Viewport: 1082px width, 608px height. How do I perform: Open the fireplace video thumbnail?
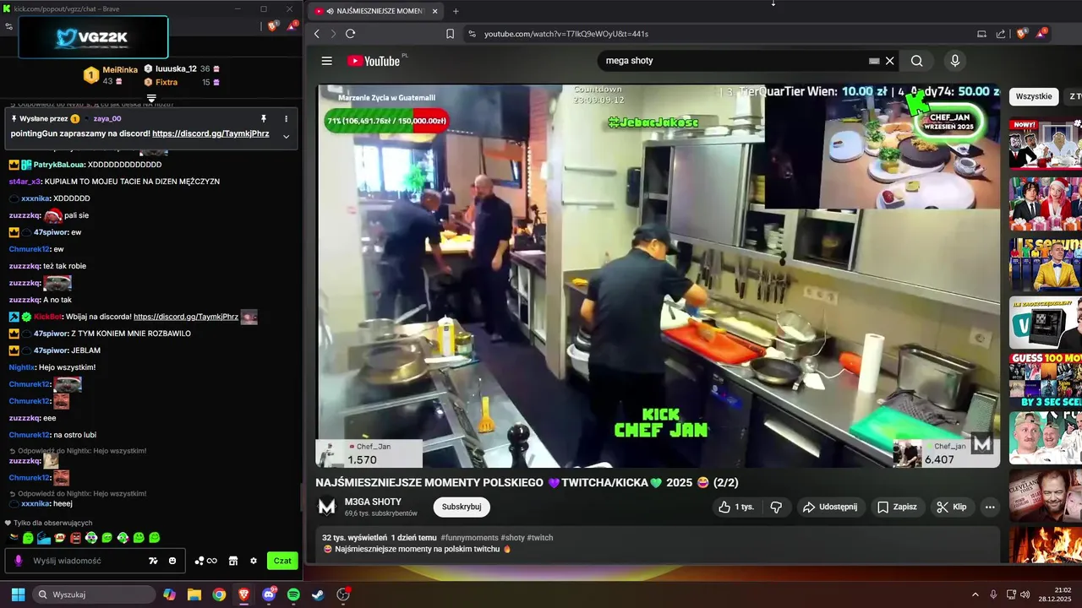click(1045, 546)
